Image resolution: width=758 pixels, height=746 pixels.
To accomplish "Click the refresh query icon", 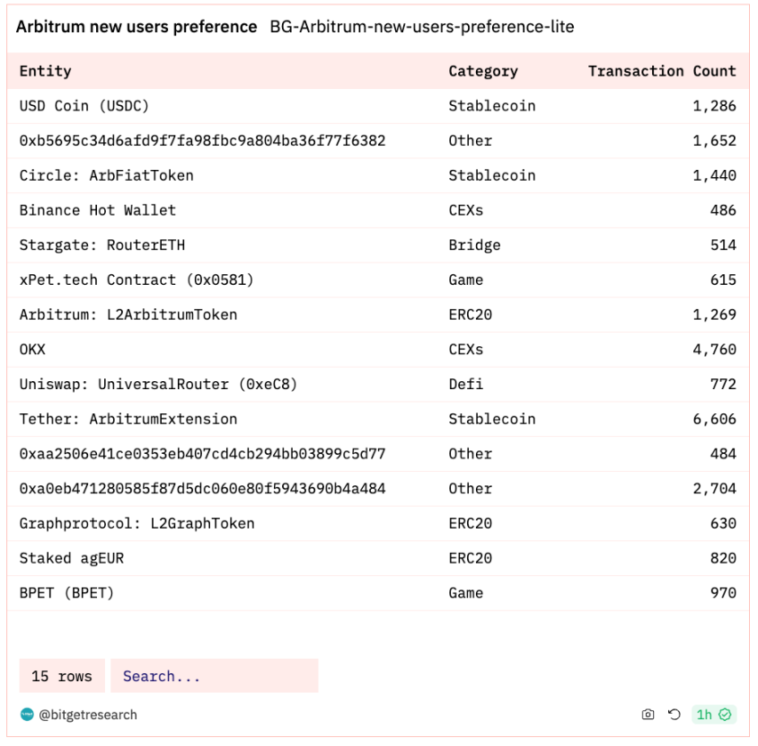I will click(x=674, y=714).
